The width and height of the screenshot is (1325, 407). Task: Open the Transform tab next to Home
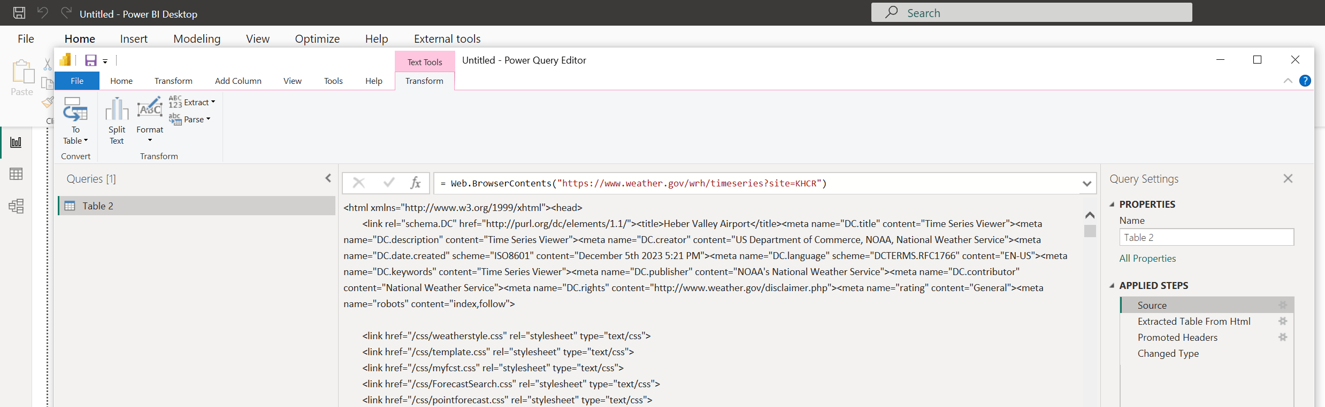(173, 81)
